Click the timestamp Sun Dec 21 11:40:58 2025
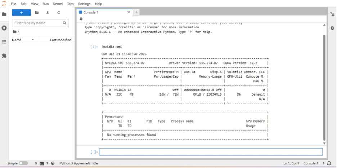337x168 pixels. point(124,54)
